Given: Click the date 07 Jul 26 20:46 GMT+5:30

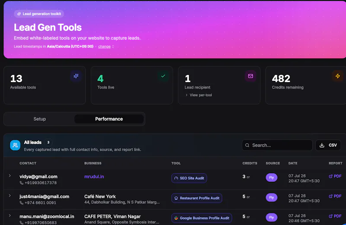Looking at the screenshot, I should (x=304, y=218).
